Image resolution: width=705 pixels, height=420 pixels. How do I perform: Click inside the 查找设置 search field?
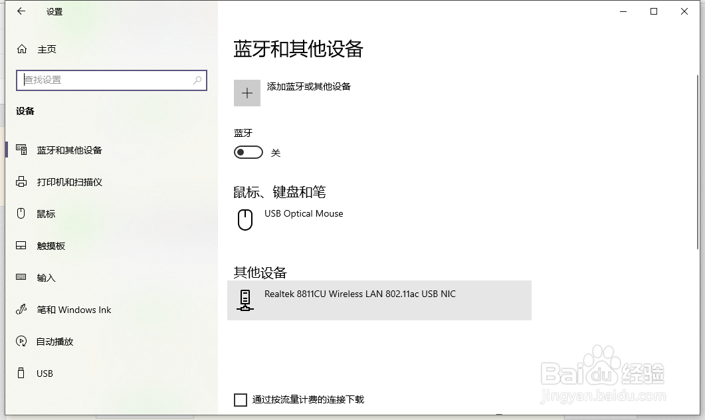(x=100, y=80)
